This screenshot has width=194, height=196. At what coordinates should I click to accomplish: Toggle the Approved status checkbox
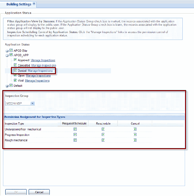15,60
